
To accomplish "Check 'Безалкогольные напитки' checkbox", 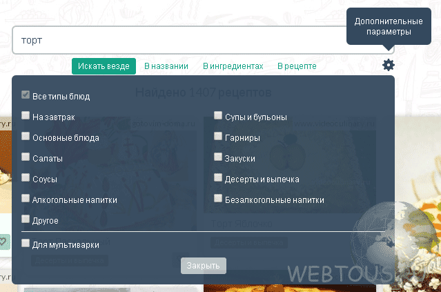I will [x=217, y=198].
